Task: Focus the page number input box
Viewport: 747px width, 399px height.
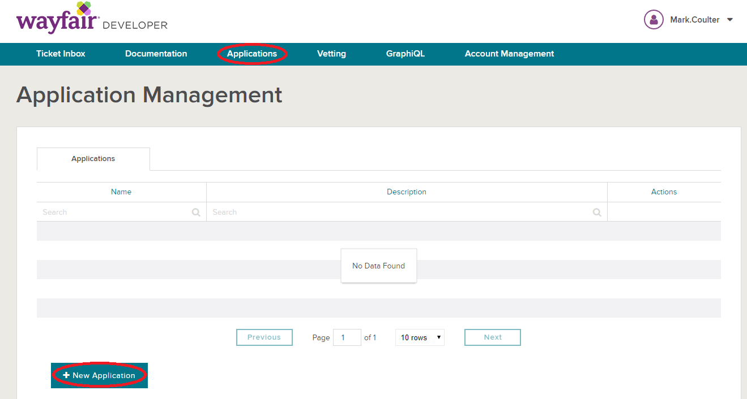Action: (x=347, y=337)
